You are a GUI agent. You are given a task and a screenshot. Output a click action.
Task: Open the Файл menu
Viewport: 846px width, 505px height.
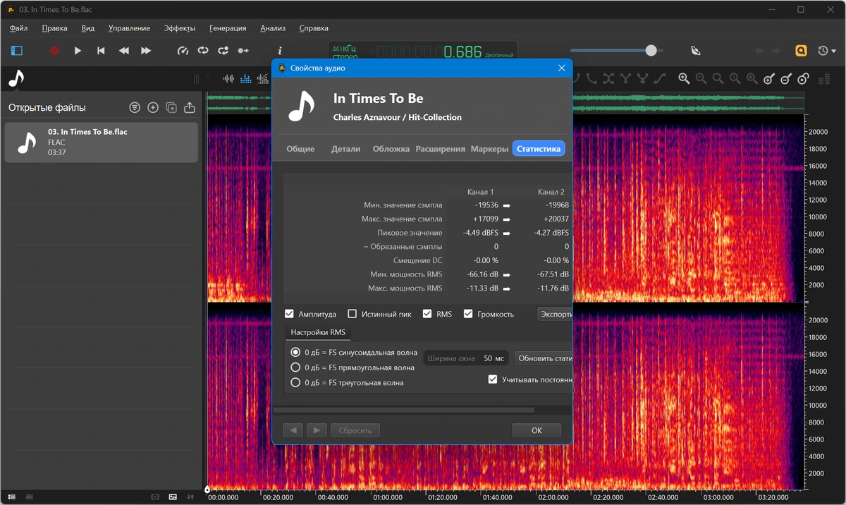19,28
